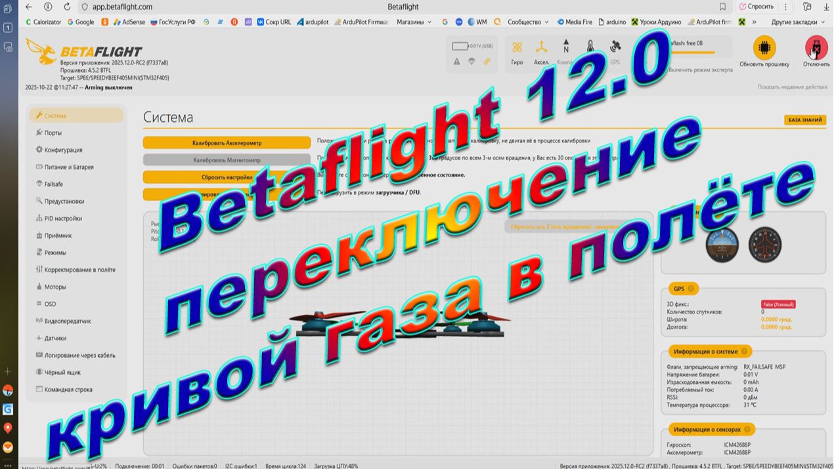
Task: Click the browser page reload icon
Action: pos(67,7)
